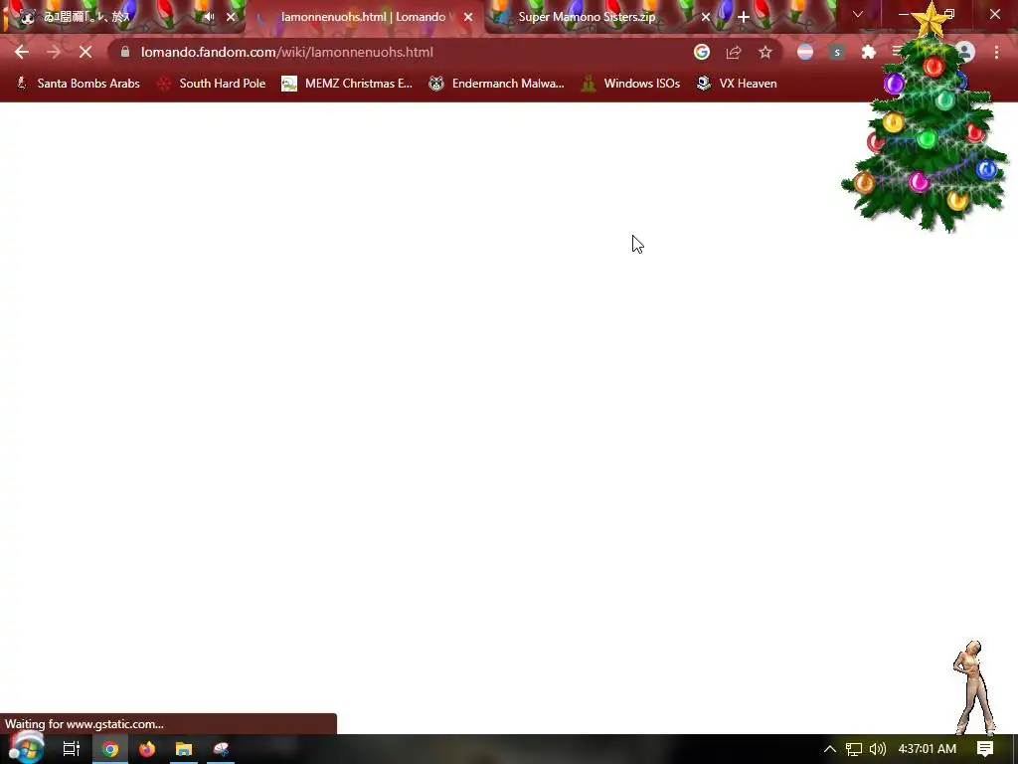
Task: Open the red-white taskbar app icon
Action: pyautogui.click(x=221, y=749)
